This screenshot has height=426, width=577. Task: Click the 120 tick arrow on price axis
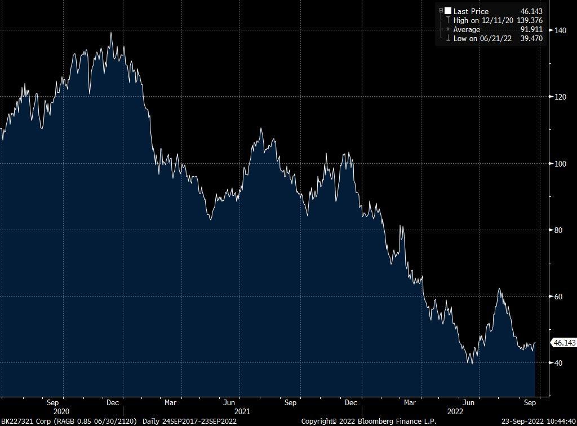(x=551, y=97)
